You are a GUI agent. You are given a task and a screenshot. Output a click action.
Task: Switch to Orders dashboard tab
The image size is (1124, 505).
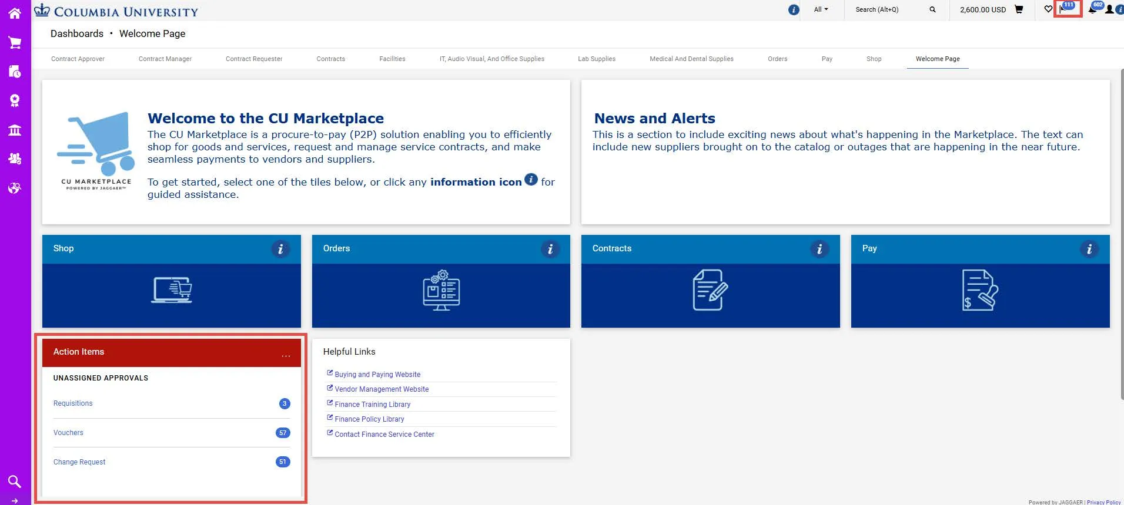[x=777, y=59]
